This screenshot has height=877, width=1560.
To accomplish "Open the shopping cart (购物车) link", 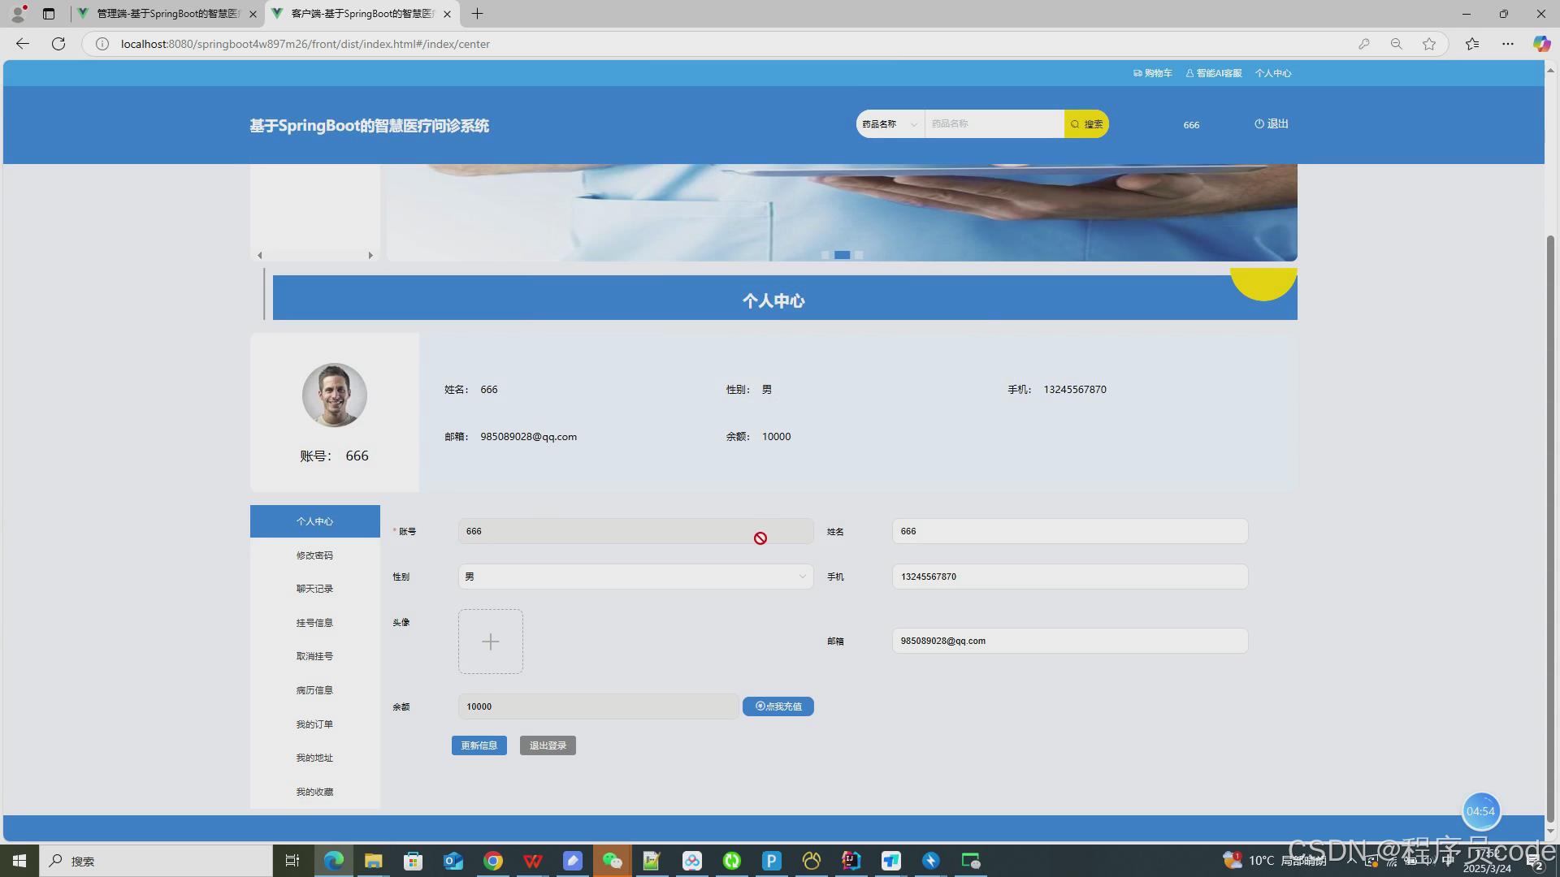I will pyautogui.click(x=1153, y=73).
